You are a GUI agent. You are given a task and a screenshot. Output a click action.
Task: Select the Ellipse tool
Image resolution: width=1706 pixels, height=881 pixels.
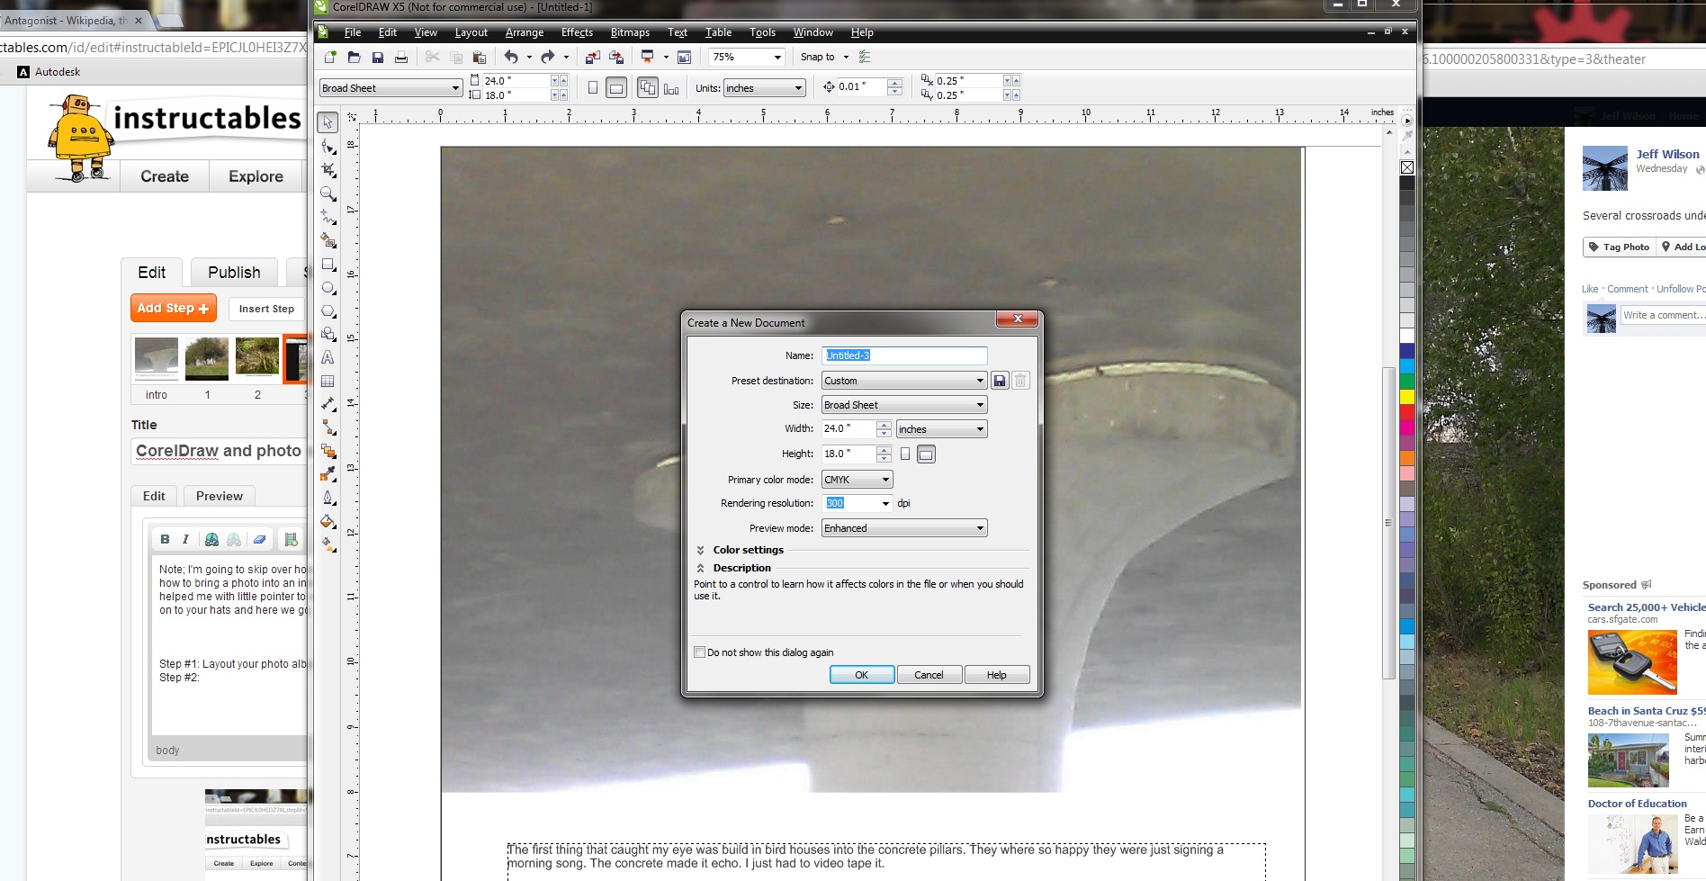click(328, 288)
